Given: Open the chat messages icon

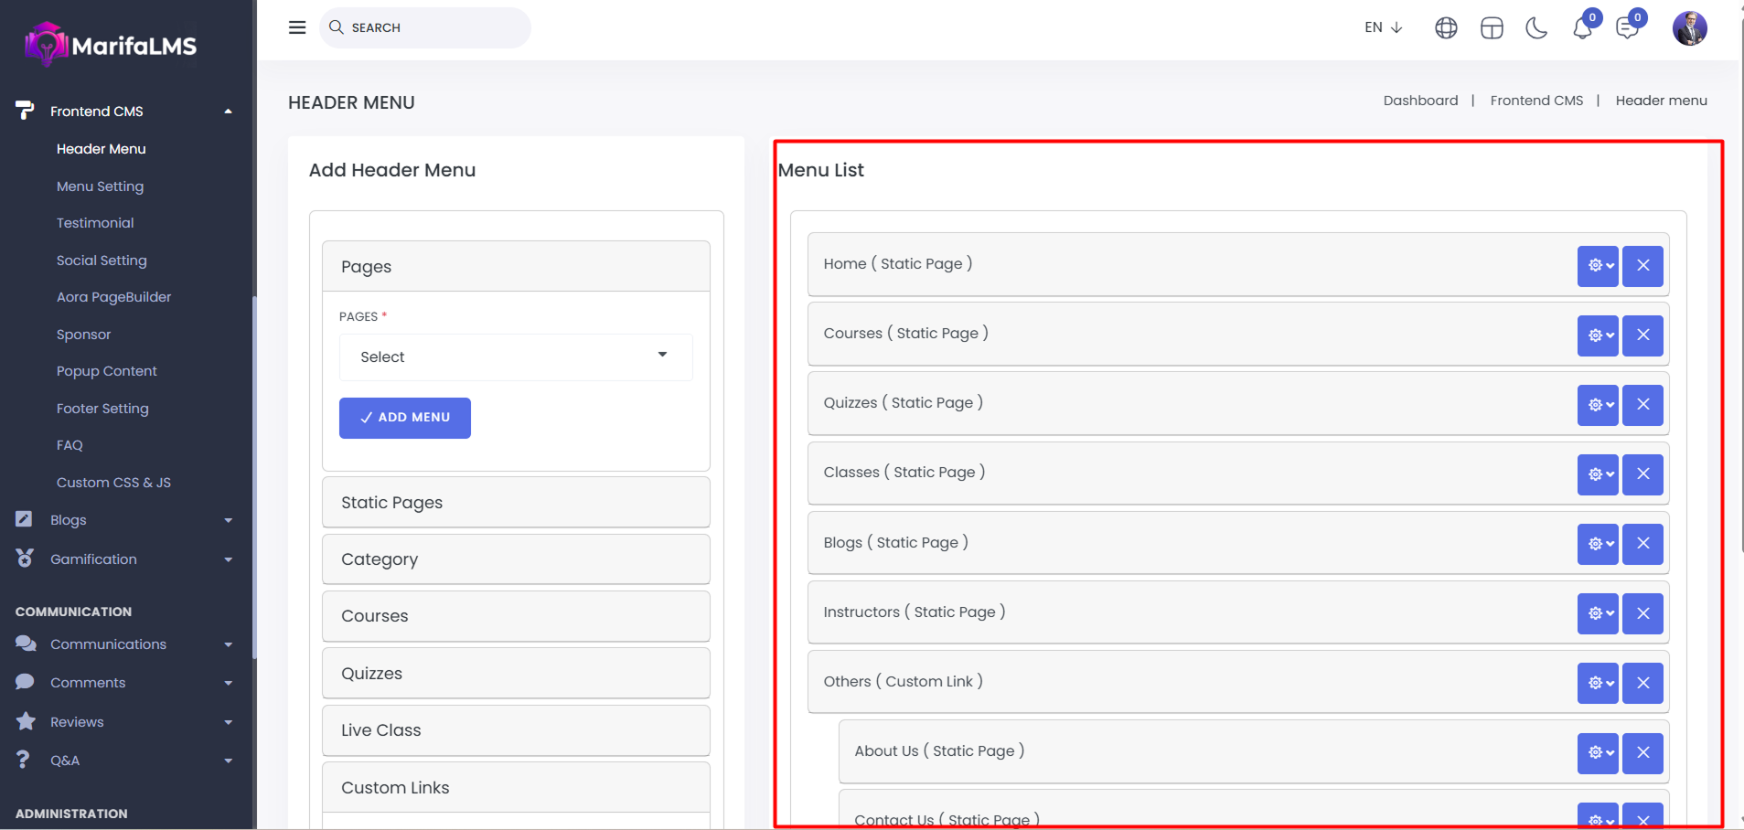Looking at the screenshot, I should pyautogui.click(x=1628, y=28).
